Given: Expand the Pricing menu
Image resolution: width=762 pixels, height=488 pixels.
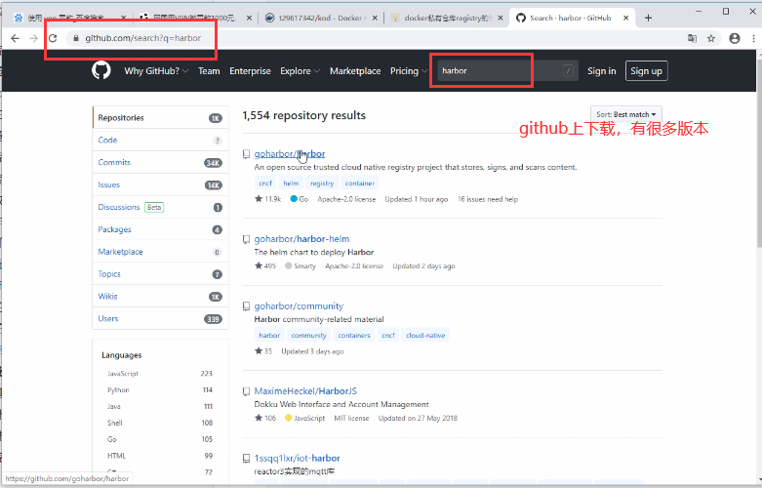Looking at the screenshot, I should tap(409, 71).
